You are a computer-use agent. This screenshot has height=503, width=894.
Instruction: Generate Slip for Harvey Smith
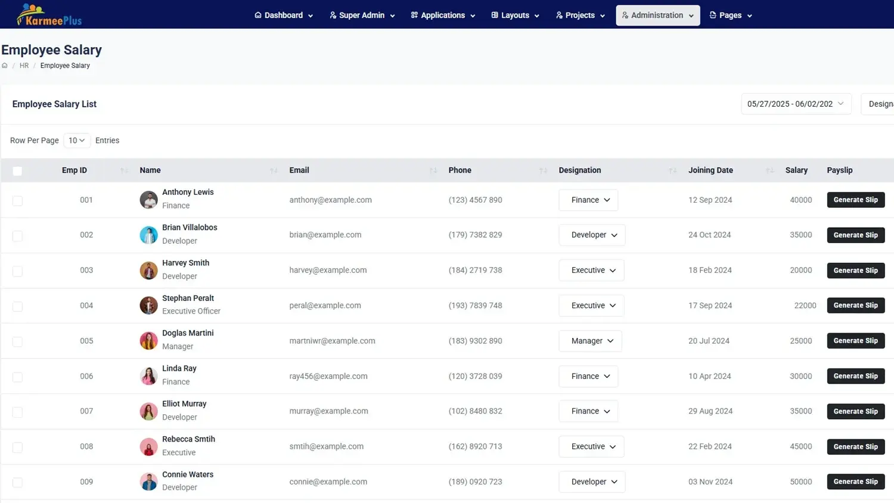(855, 271)
